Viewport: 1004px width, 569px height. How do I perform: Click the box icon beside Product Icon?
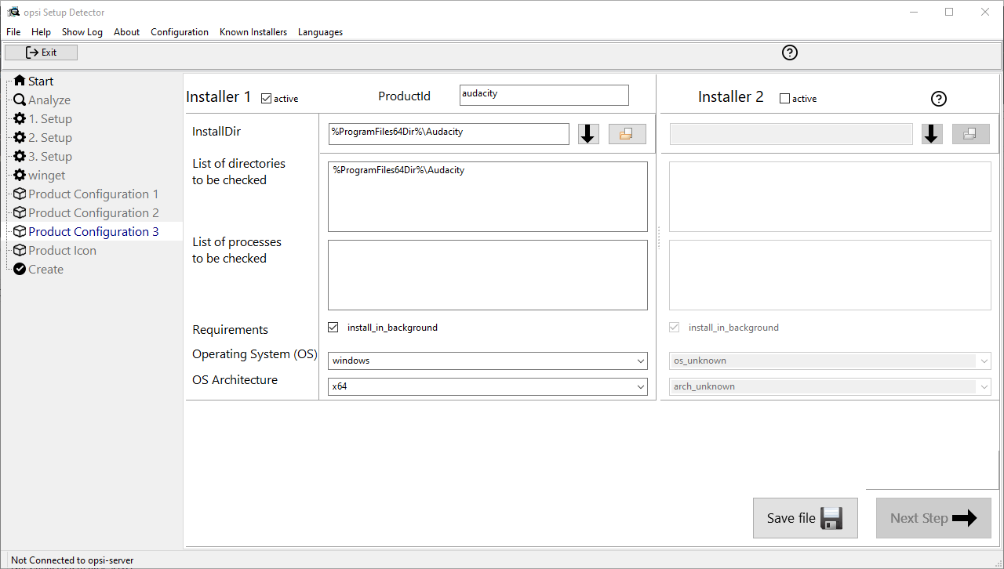pyautogui.click(x=20, y=250)
